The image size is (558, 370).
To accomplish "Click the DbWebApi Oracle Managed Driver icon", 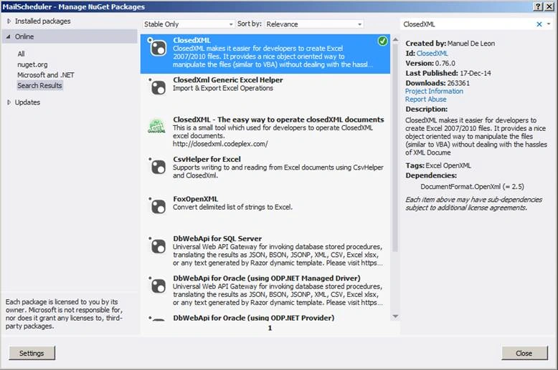I will click(x=158, y=286).
